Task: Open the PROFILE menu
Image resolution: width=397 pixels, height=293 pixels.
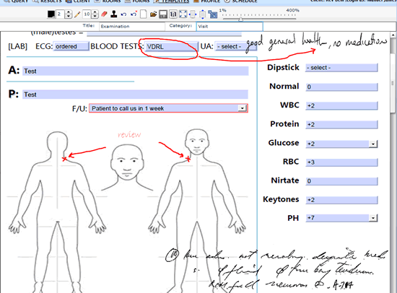Action: [x=206, y=1]
